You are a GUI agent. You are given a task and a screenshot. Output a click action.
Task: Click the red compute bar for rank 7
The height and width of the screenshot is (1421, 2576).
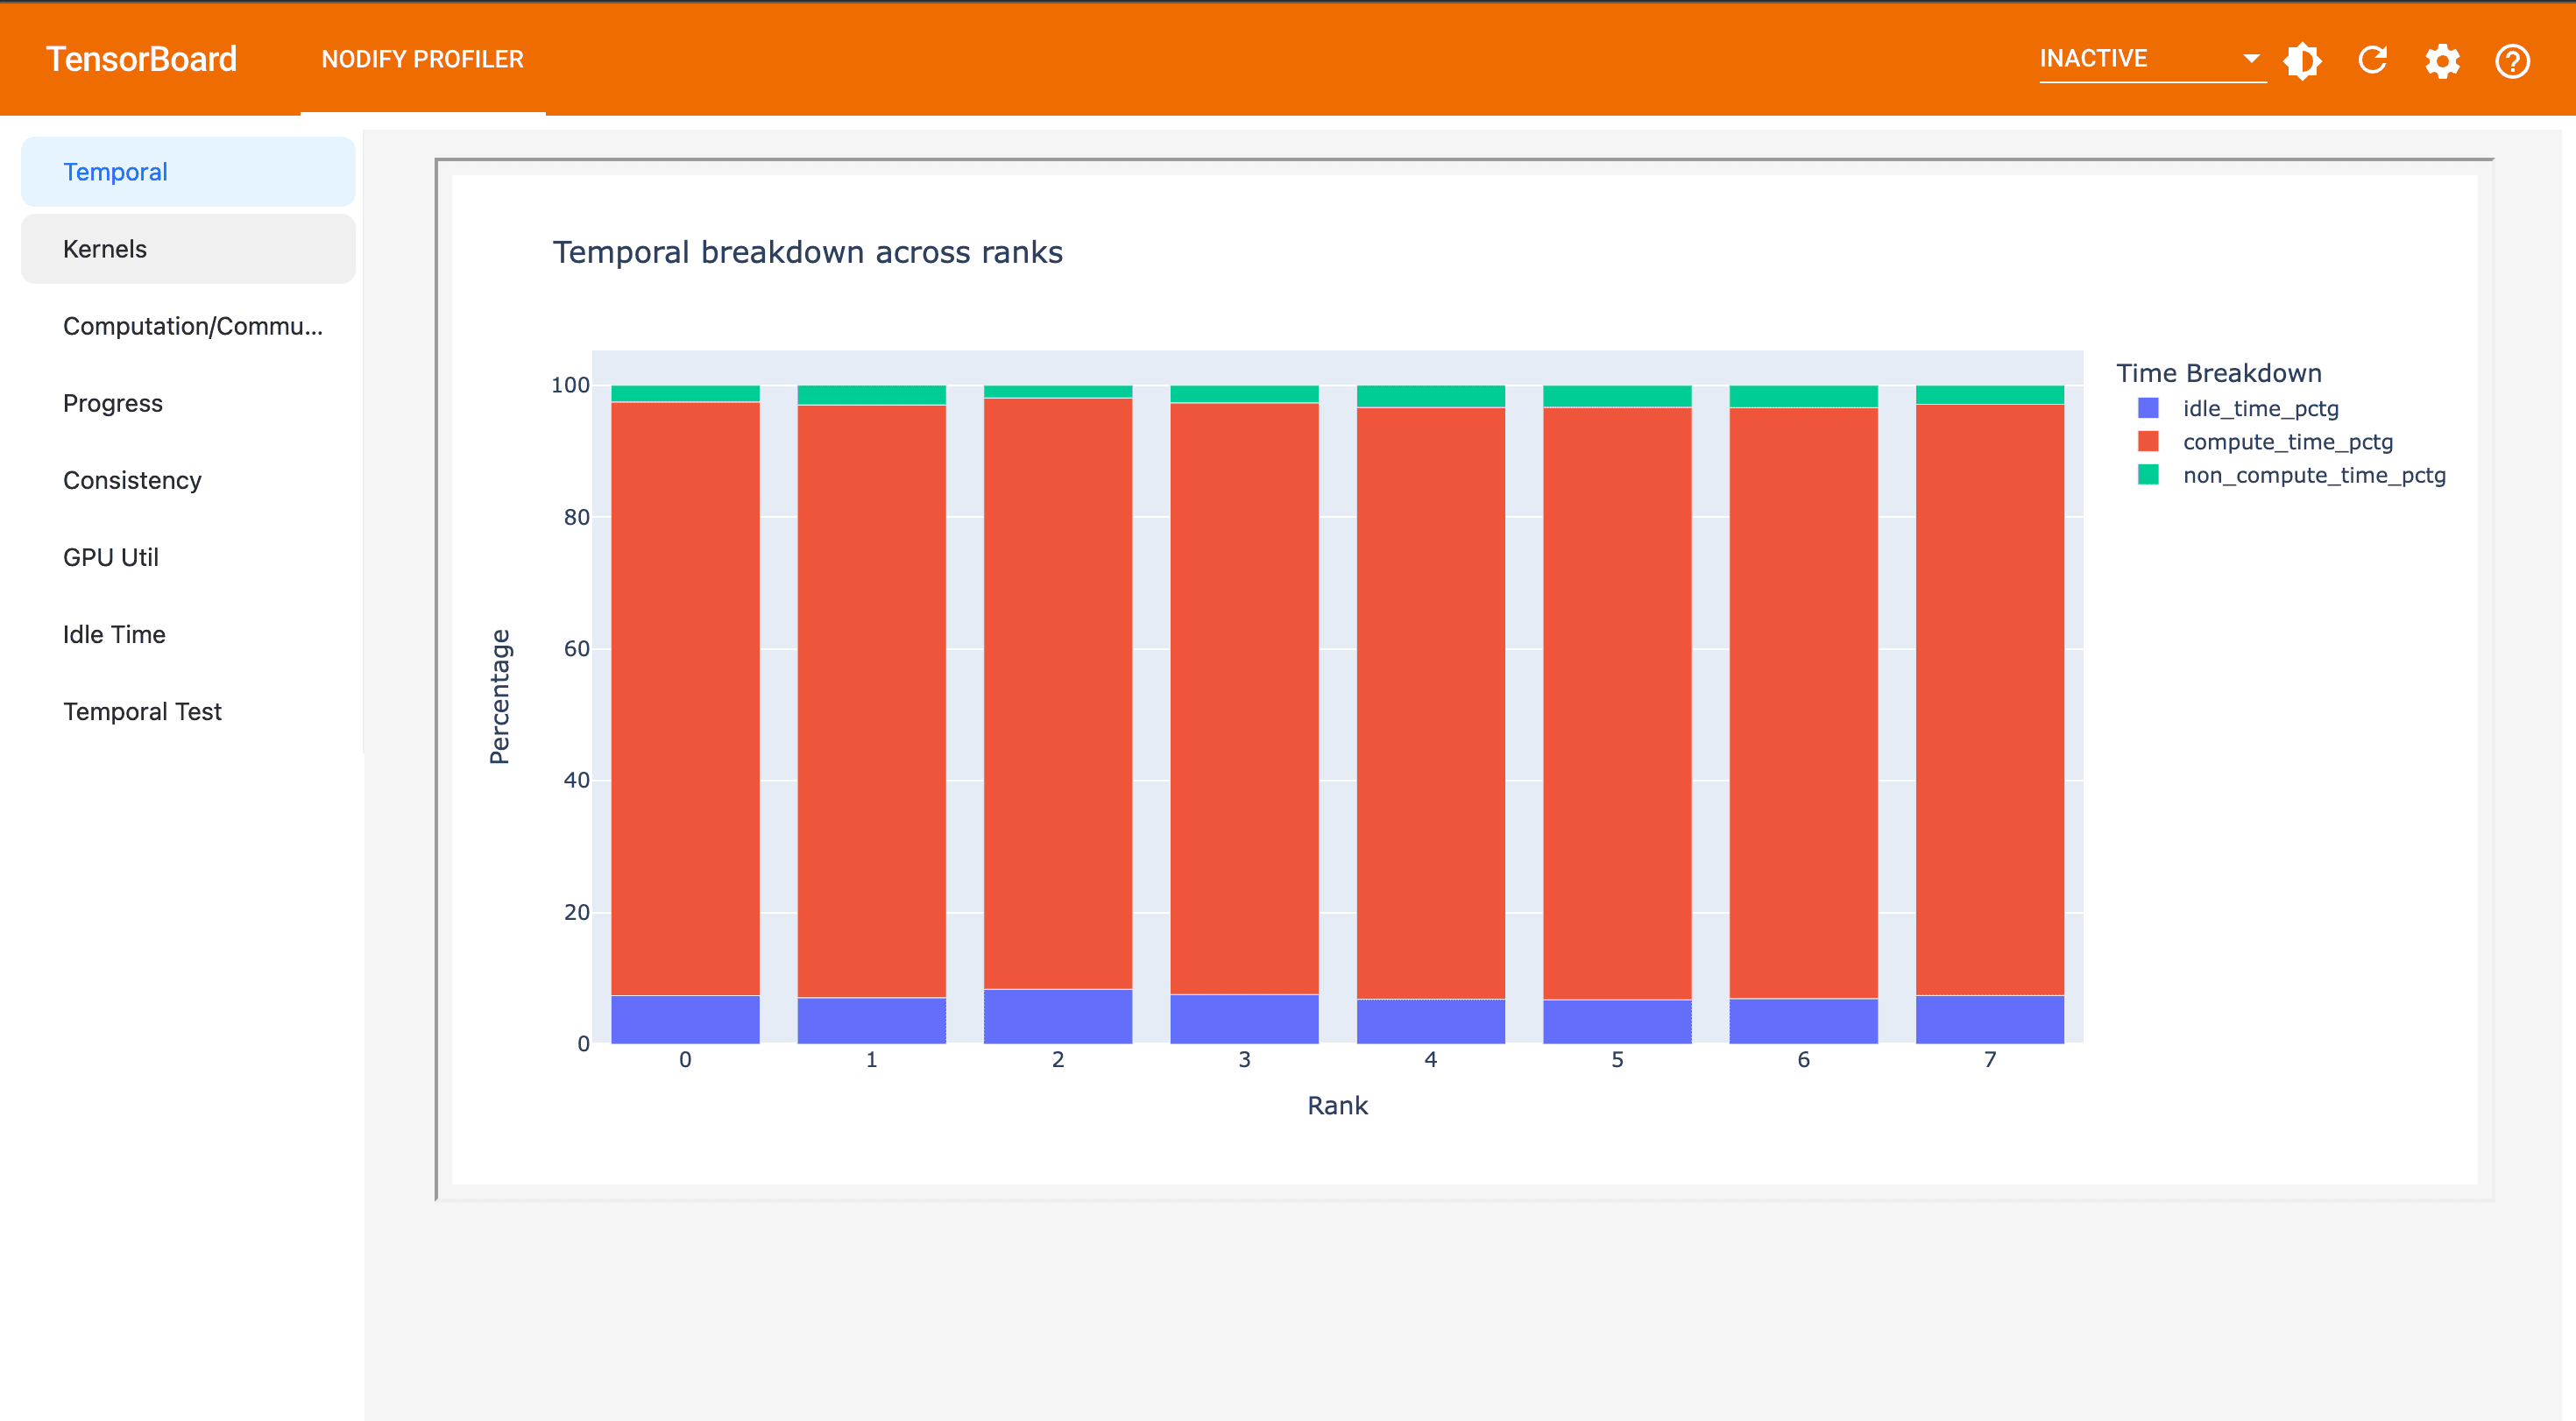[1990, 700]
